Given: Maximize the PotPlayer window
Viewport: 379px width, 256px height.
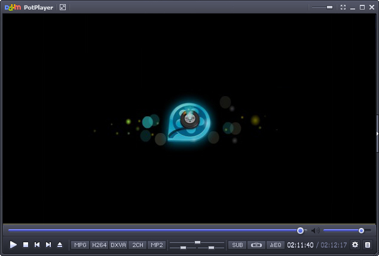Looking at the screenshot, I should click(x=362, y=7).
